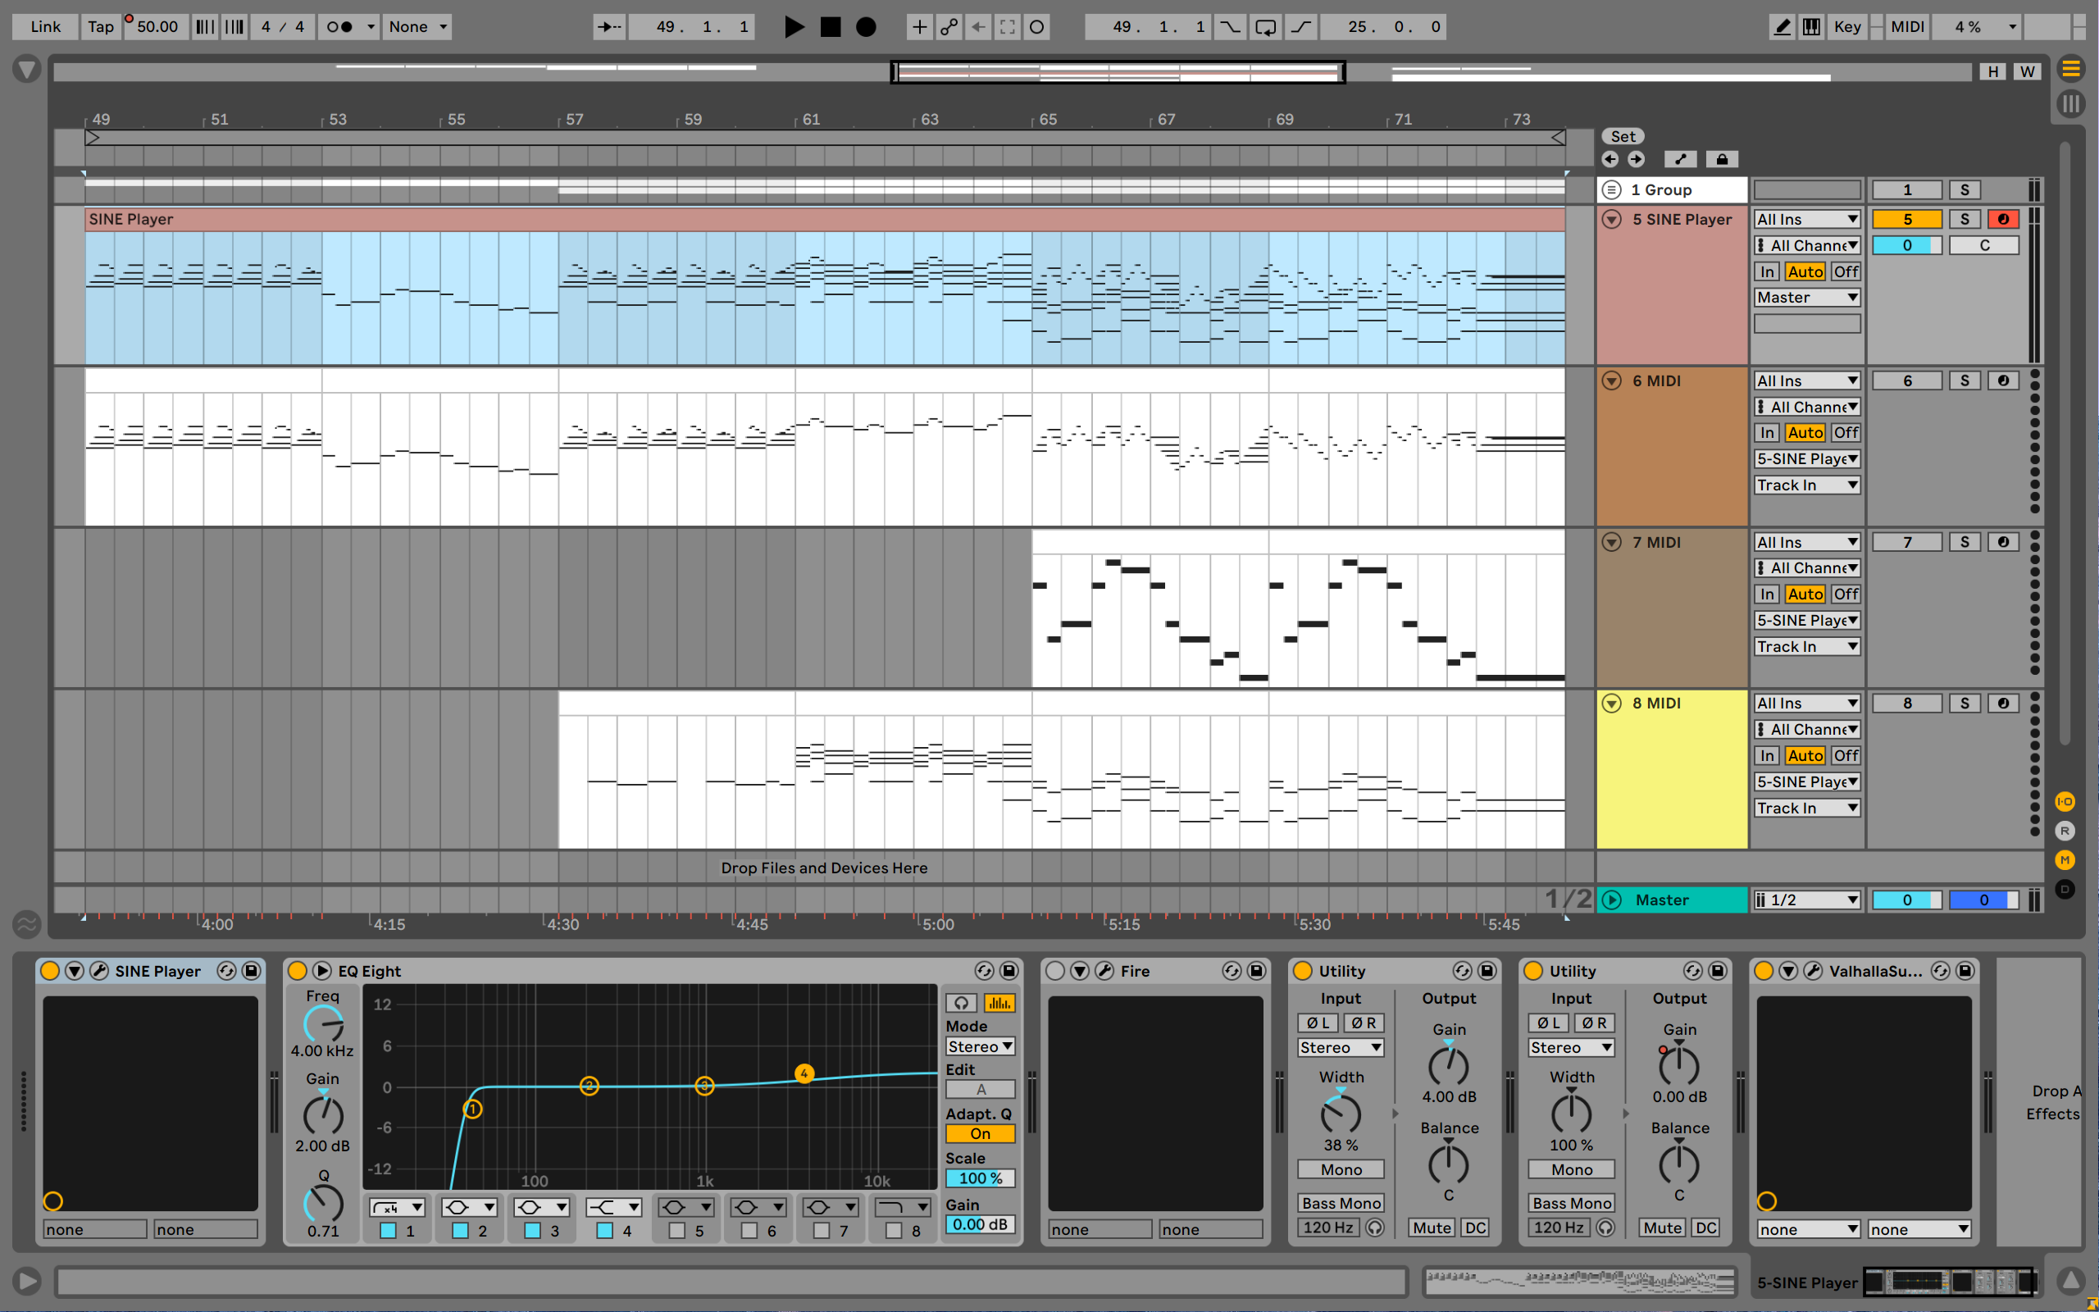2099x1312 pixels.
Task: Click the Play button in transport
Action: coord(794,27)
